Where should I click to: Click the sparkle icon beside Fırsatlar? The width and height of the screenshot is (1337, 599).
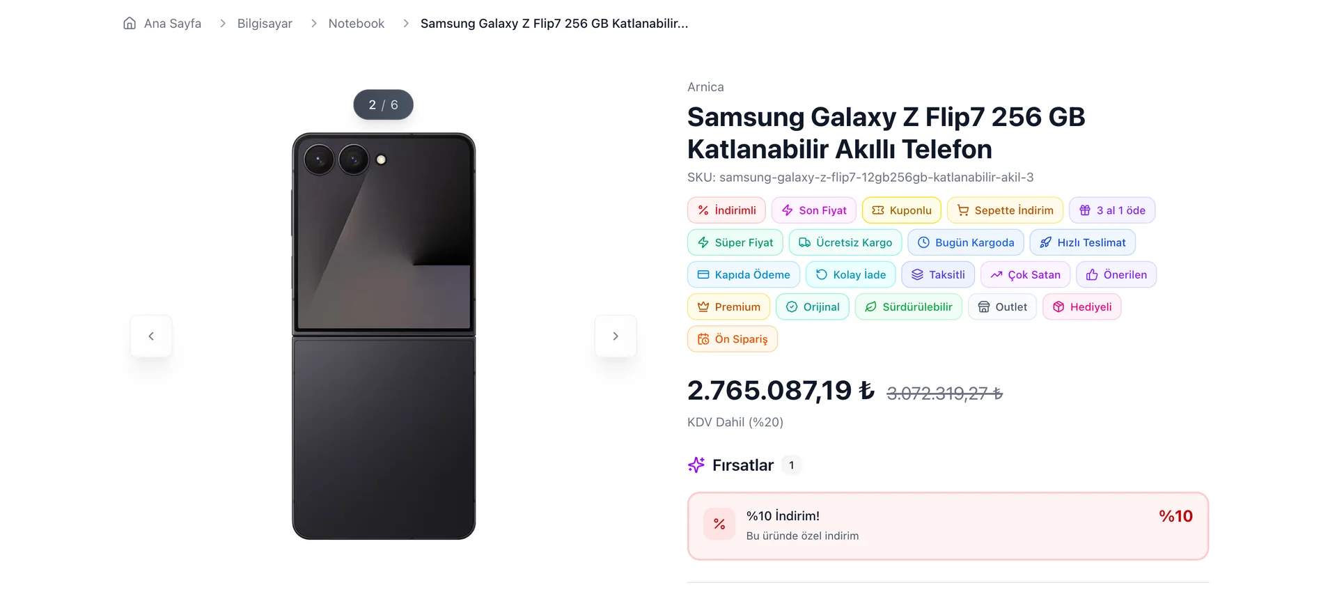pos(696,465)
